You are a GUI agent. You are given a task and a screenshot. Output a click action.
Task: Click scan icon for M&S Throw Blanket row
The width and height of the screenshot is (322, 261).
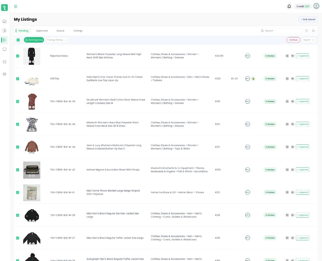tap(287, 192)
